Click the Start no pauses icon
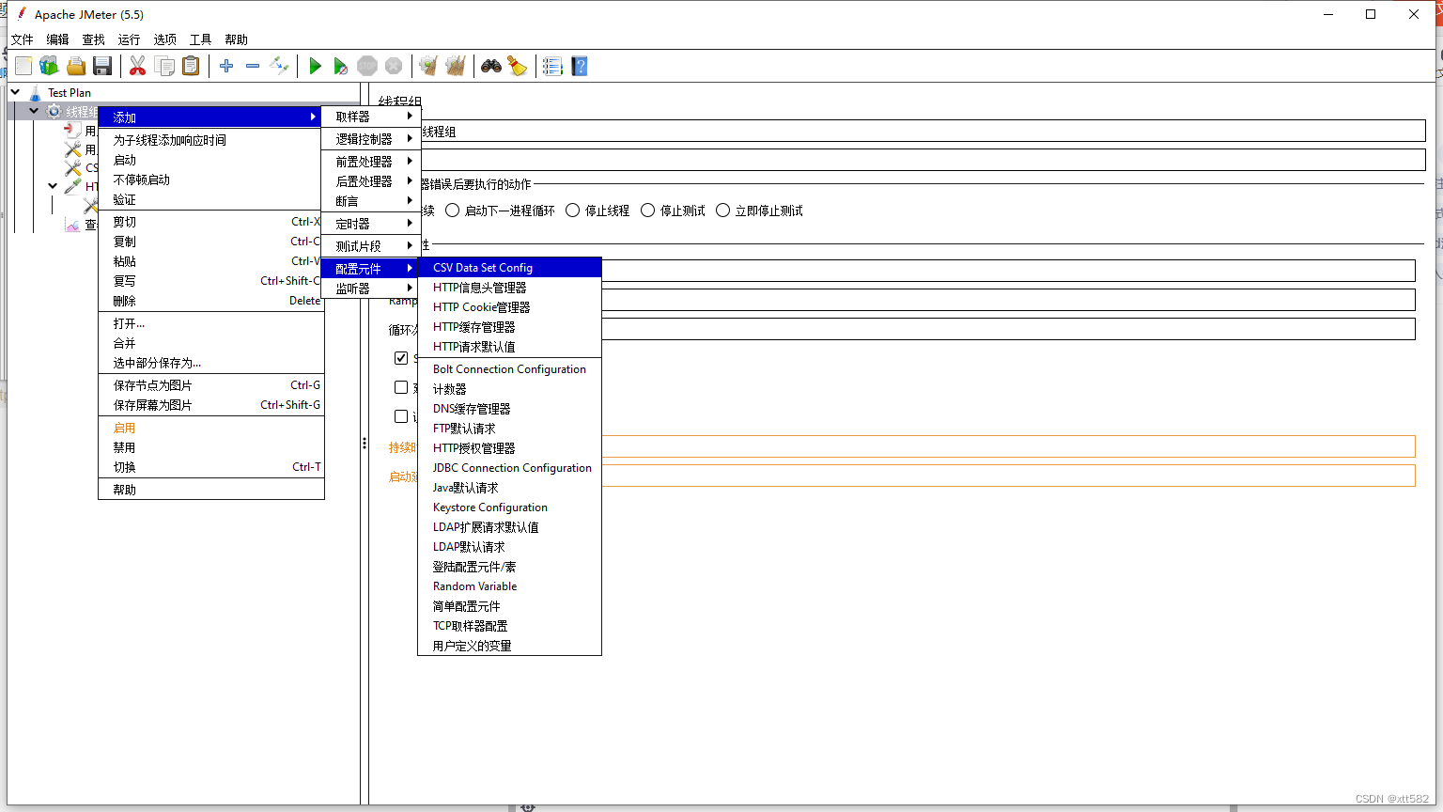 point(341,66)
